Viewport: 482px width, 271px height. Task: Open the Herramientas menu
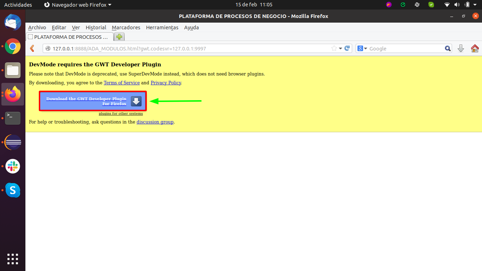pyautogui.click(x=162, y=28)
